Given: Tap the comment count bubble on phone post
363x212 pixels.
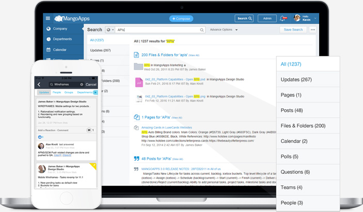Looking at the screenshot, I should (x=89, y=130).
